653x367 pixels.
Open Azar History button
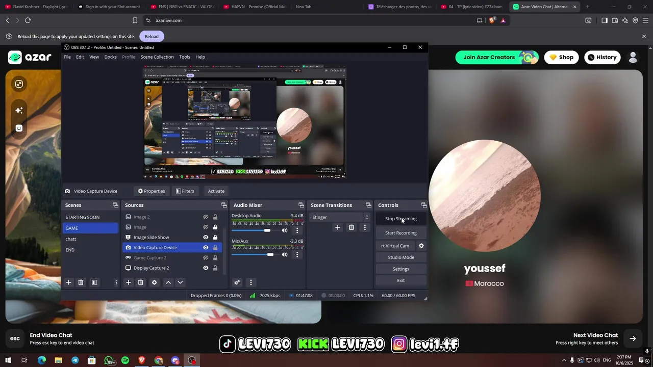[602, 57]
